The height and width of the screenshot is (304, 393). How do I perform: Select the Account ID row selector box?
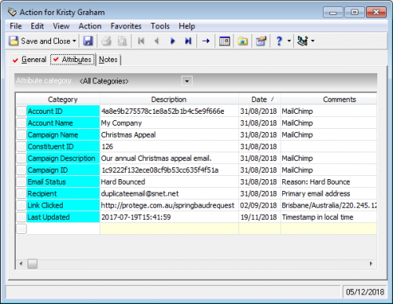21,111
